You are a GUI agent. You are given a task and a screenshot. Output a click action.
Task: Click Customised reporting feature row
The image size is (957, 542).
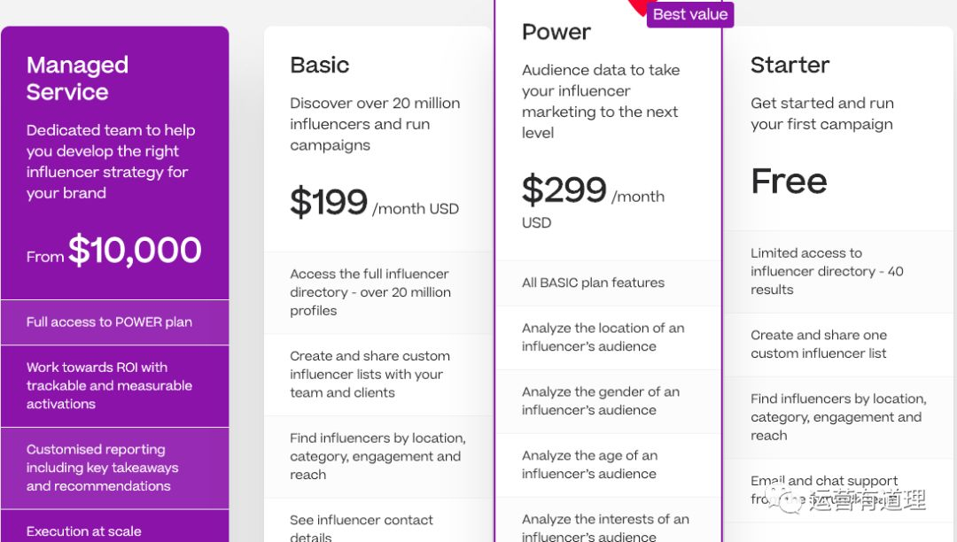coord(114,468)
